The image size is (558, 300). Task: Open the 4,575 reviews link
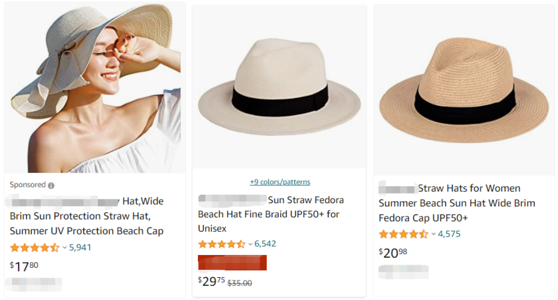pos(449,234)
